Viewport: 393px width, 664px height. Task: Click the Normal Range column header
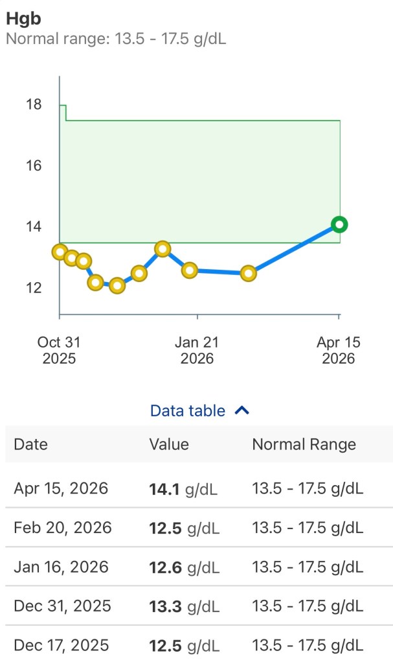pyautogui.click(x=304, y=444)
